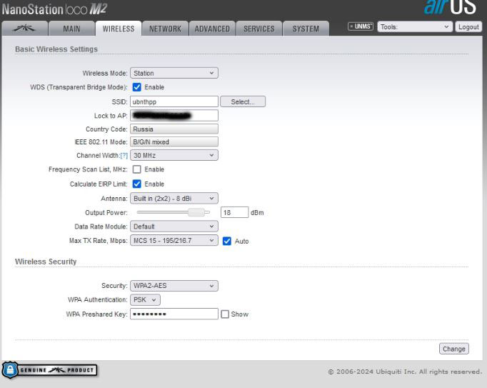Screen dimensions: 487x388
Task: Click the Channel Width help link
Action: pos(124,156)
